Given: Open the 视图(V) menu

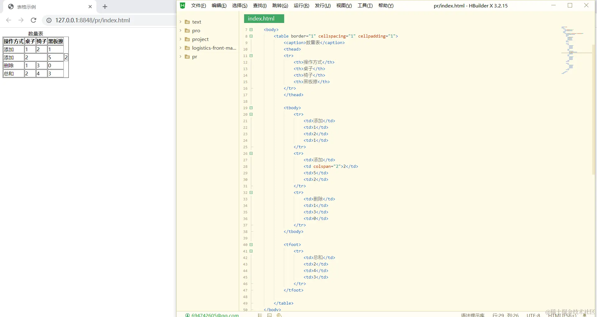Looking at the screenshot, I should click(344, 6).
